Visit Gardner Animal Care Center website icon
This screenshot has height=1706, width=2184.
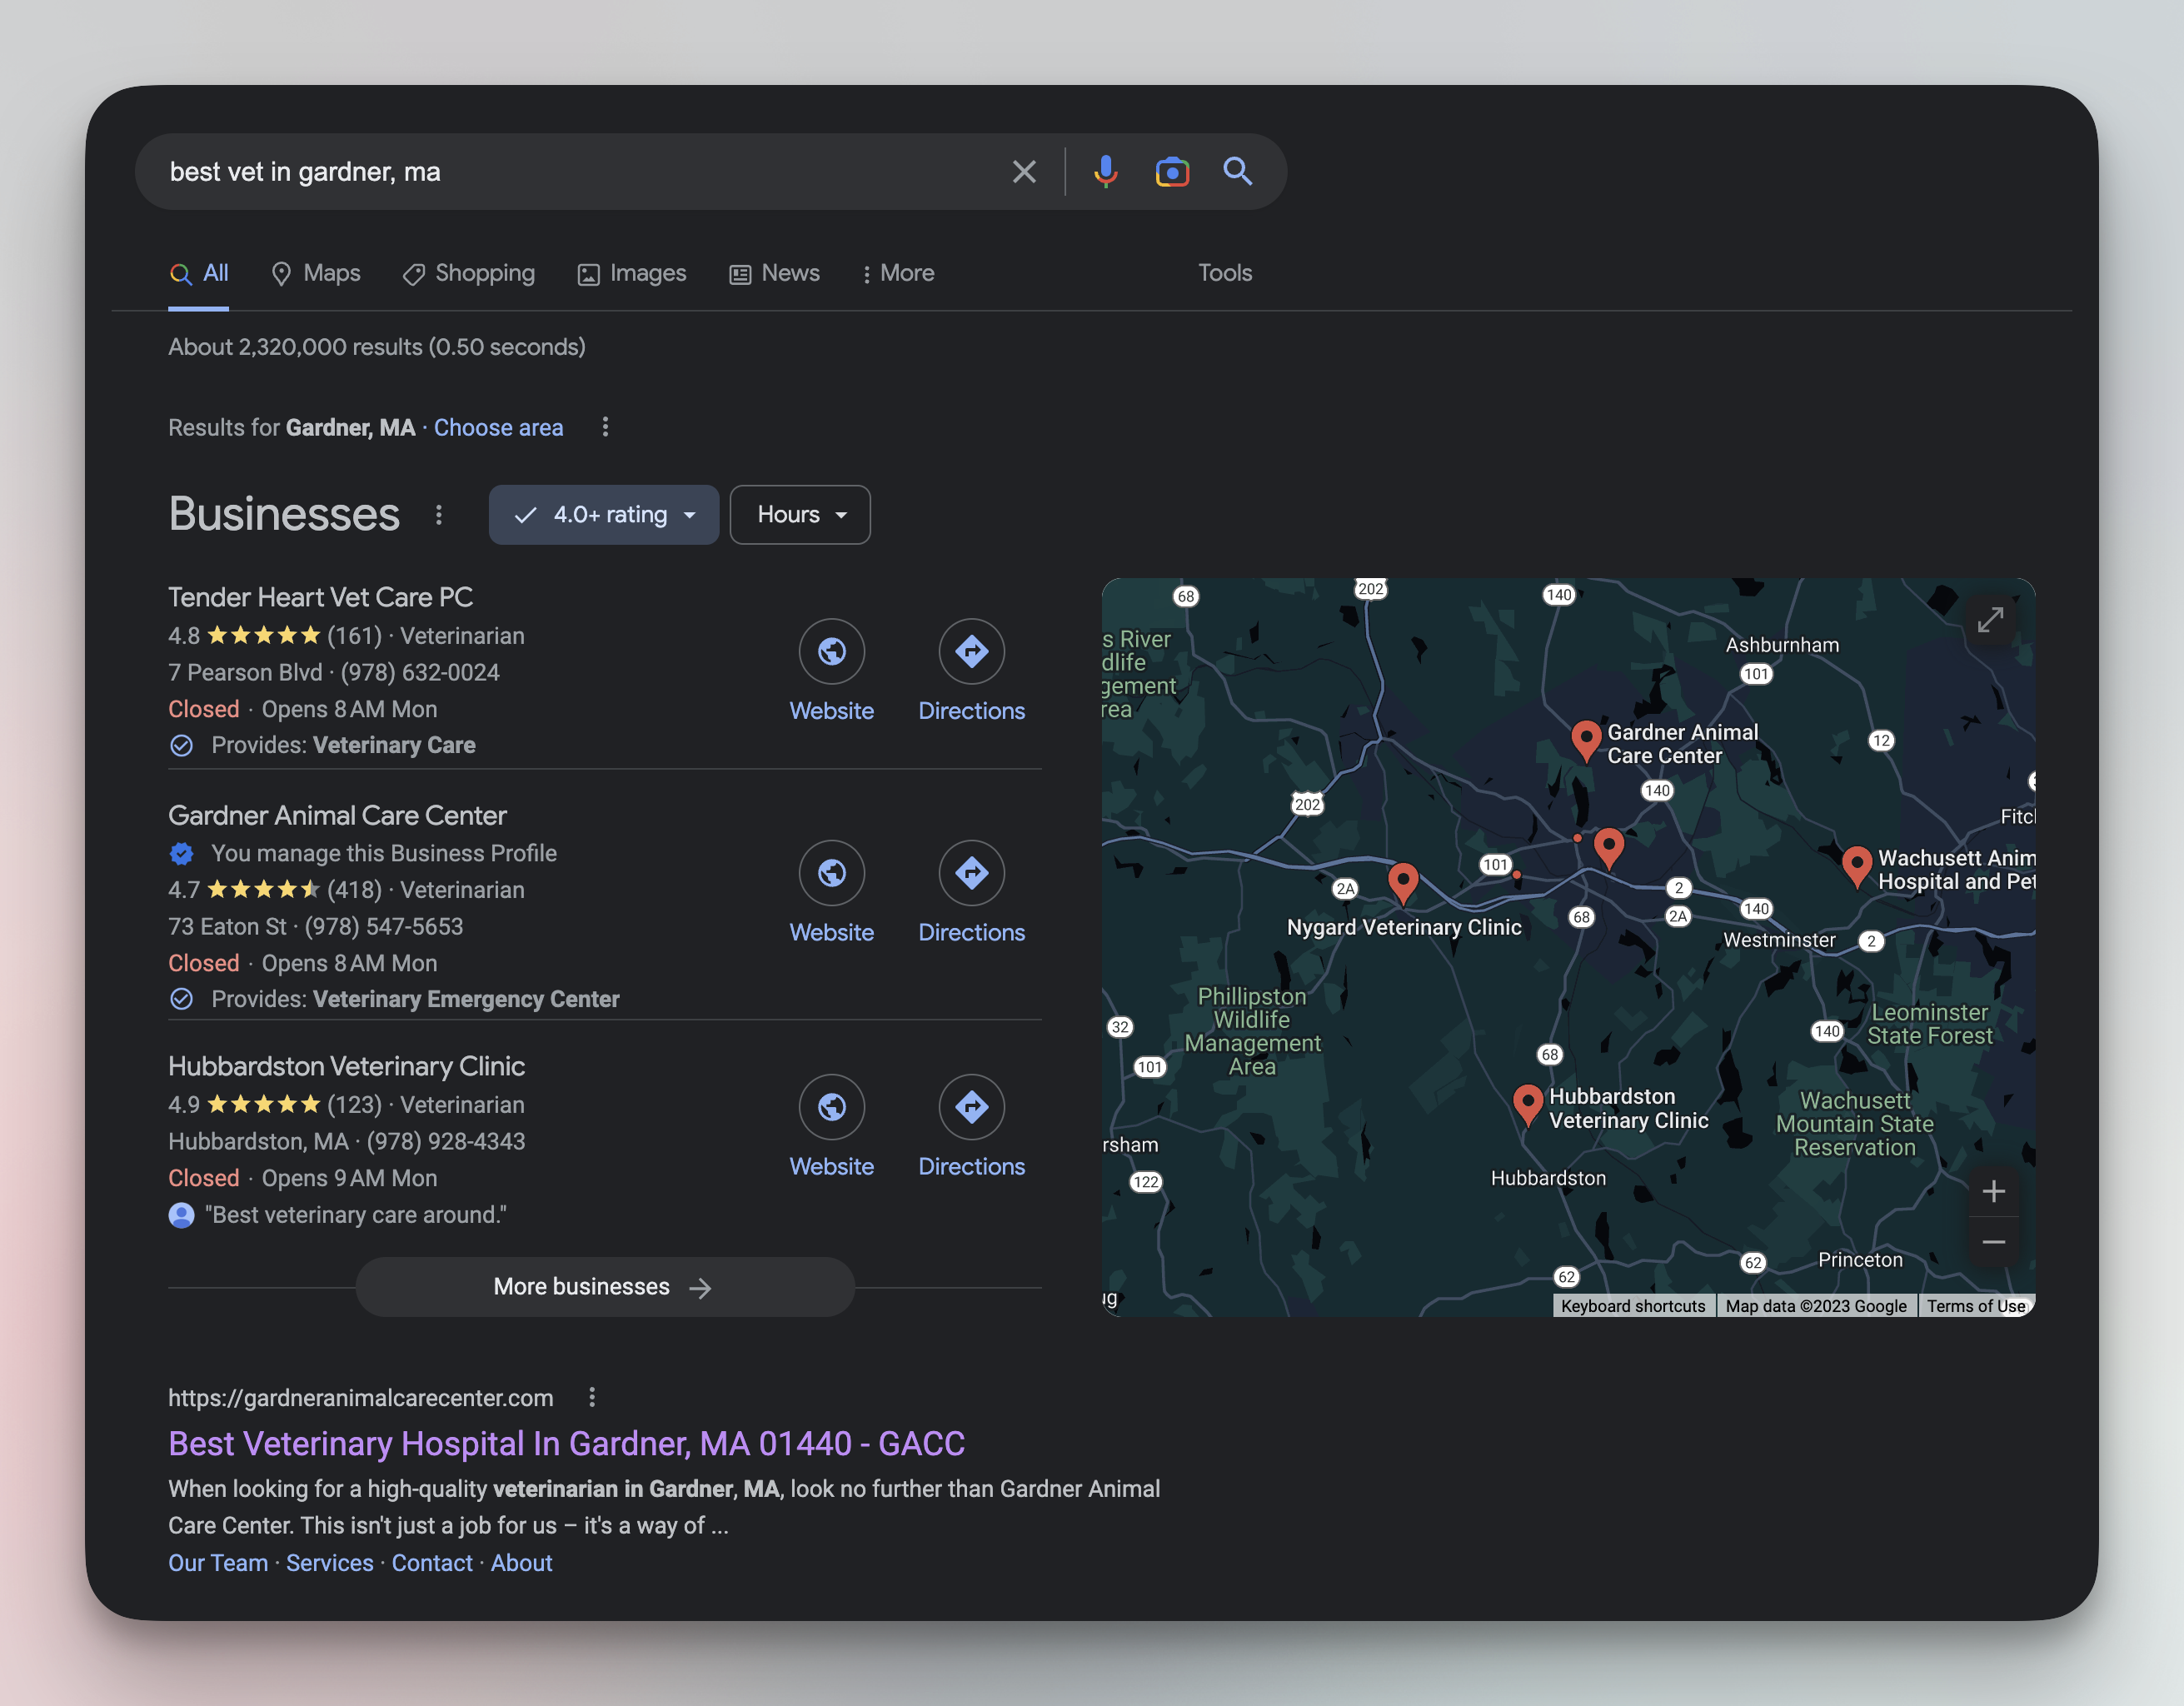[x=832, y=873]
